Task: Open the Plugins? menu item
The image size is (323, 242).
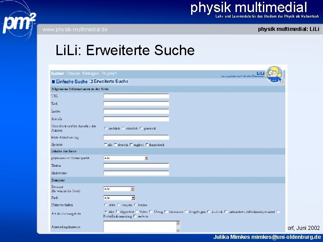Action: tap(109, 73)
